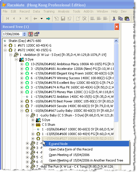
Task: Click the record tree options icon
Action: [37, 34]
